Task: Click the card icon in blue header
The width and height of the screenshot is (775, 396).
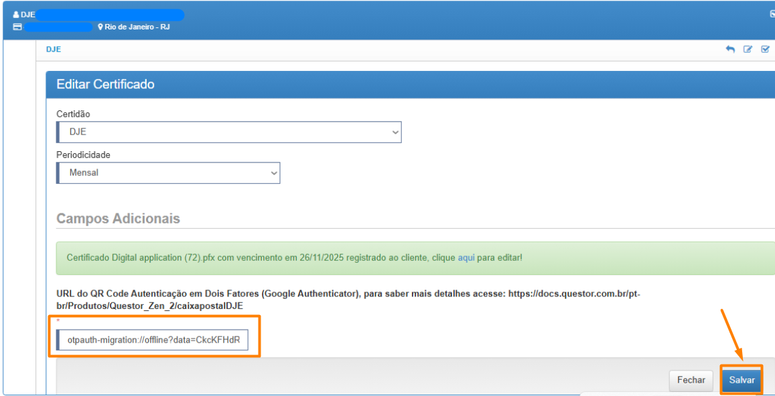Action: pos(17,27)
